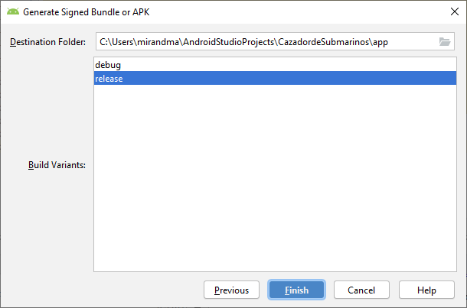Image resolution: width=467 pixels, height=308 pixels.
Task: Click 'mirandma' in the destination path
Action: (x=153, y=42)
